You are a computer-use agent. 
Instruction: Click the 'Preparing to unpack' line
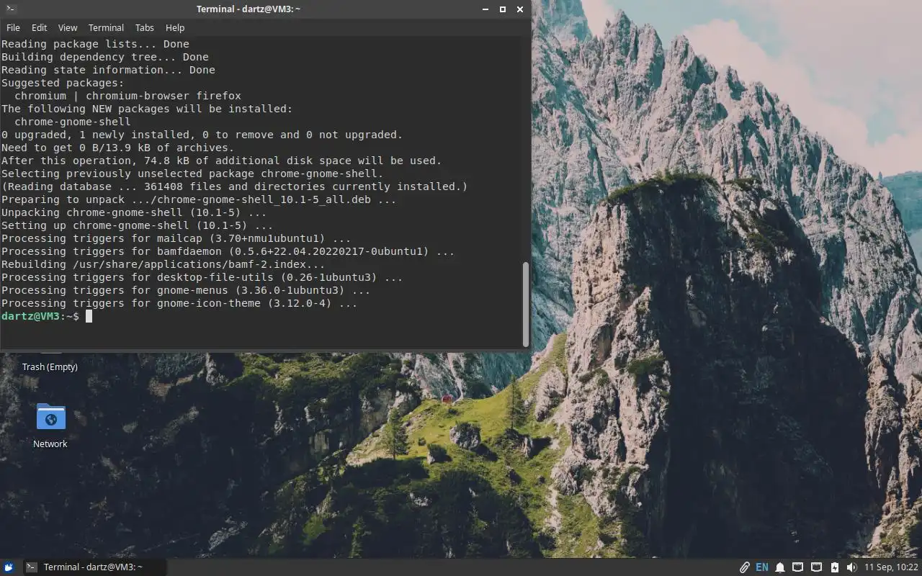coord(199,199)
